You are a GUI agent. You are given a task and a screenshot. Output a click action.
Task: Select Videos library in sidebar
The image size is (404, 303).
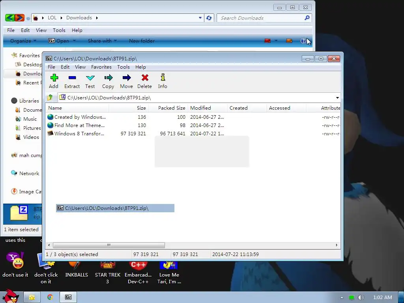click(x=27, y=137)
